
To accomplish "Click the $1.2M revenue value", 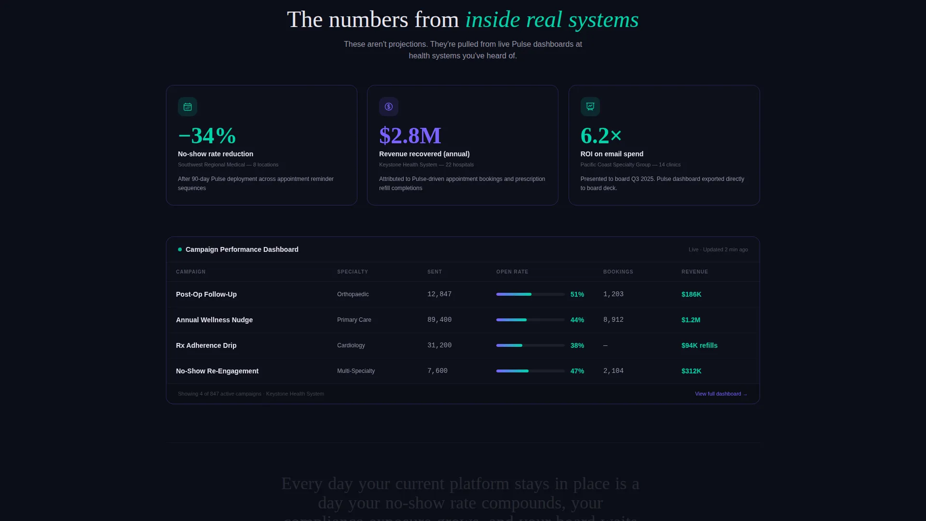I will (x=691, y=320).
